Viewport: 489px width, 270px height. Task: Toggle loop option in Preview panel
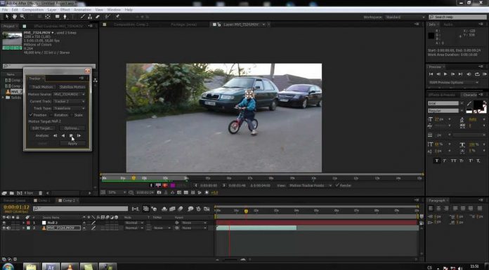477,74
